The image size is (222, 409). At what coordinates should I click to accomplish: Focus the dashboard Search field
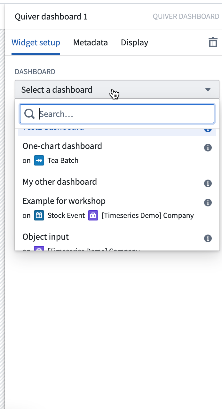point(117,114)
